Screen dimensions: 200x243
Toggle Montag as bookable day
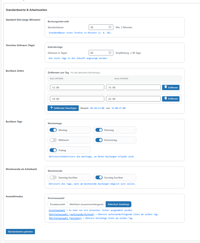[53, 130]
